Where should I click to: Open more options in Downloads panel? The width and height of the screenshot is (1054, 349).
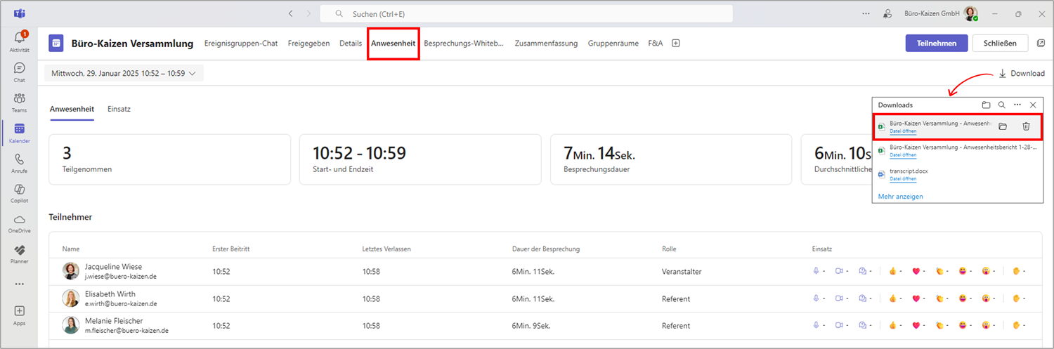[1017, 105]
